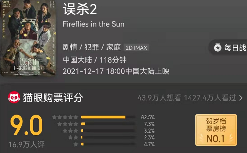Image resolution: width=247 pixels, height=153 pixels.
Task: Click the 7.3% four-star progress bar
Action: tap(108, 124)
